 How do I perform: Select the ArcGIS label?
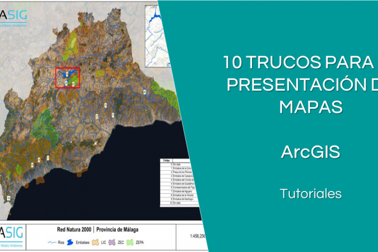point(311,152)
